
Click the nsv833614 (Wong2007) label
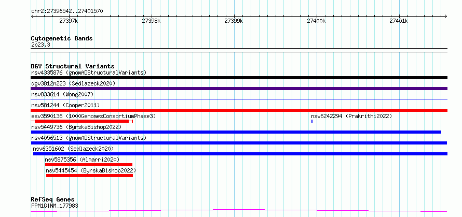(62, 94)
